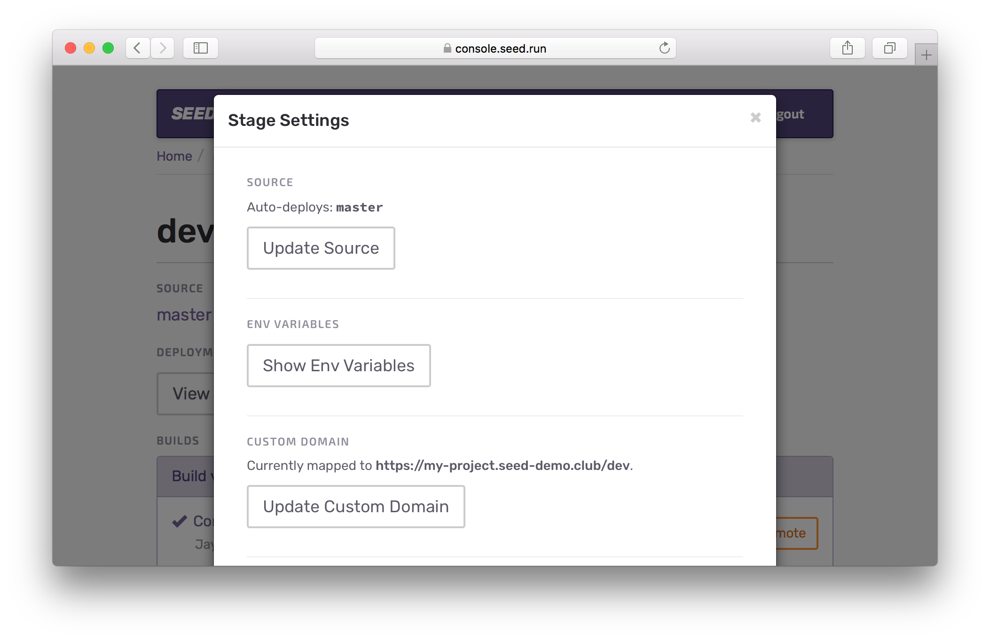Image resolution: width=990 pixels, height=641 pixels.
Task: Navigate to Home via the breadcrumb
Action: tap(174, 156)
